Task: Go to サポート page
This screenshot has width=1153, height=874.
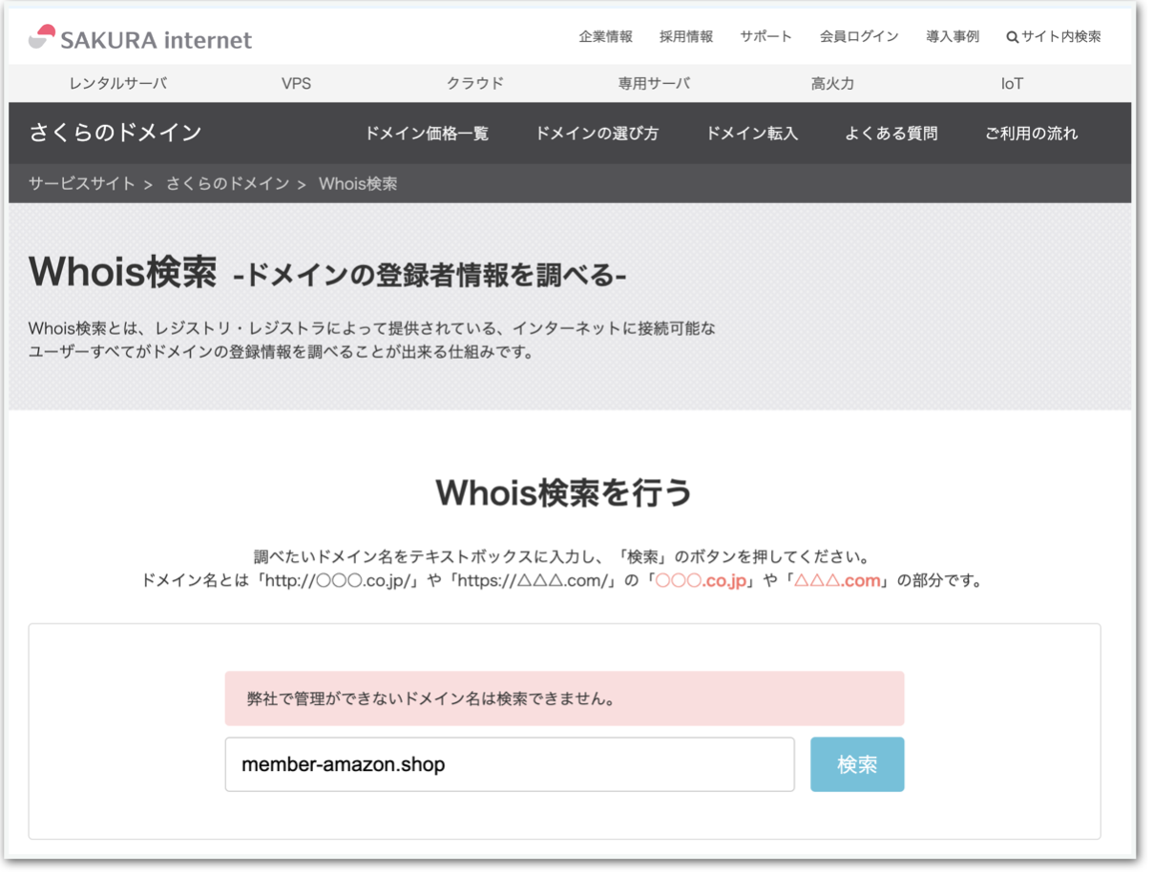Action: 765,37
